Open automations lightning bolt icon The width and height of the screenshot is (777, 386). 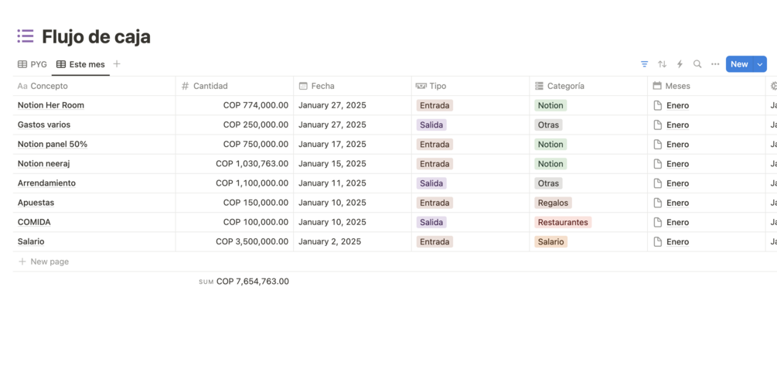coord(680,64)
